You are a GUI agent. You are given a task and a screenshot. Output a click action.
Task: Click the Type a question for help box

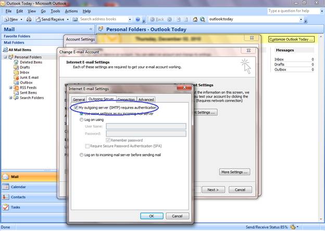(293, 11)
